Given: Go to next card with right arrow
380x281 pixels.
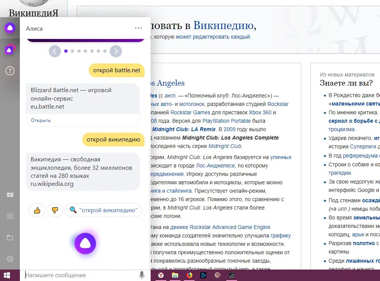Looking at the screenshot, I should point(116,51).
